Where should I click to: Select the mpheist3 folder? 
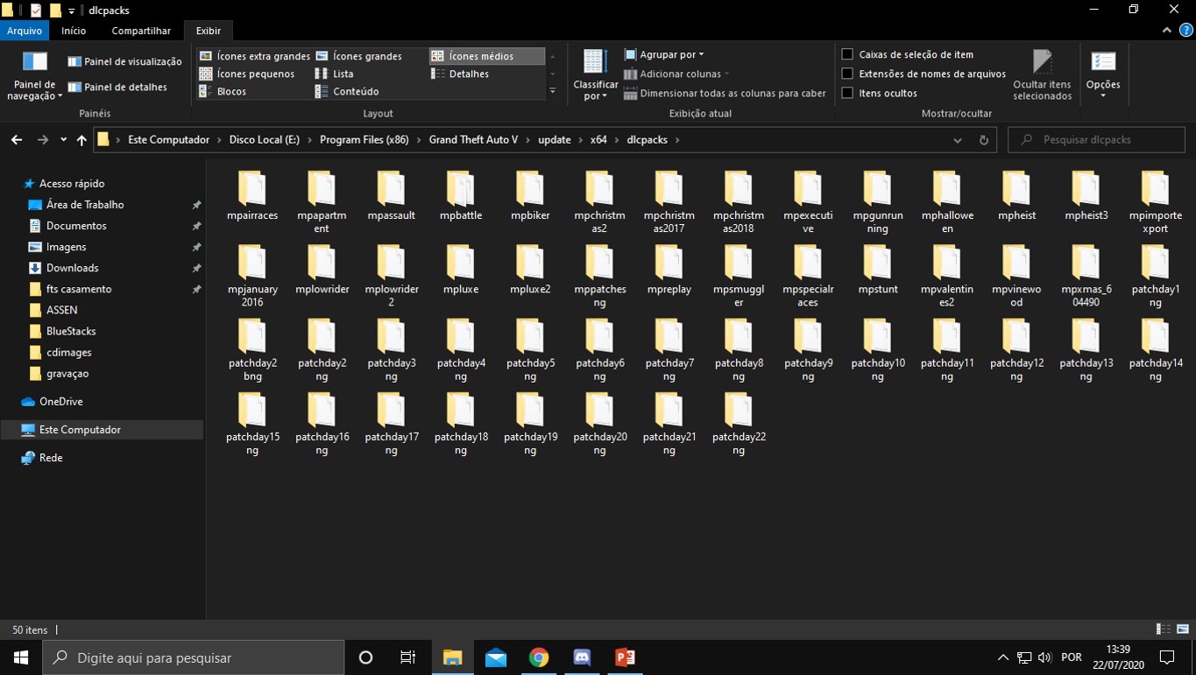(1086, 196)
